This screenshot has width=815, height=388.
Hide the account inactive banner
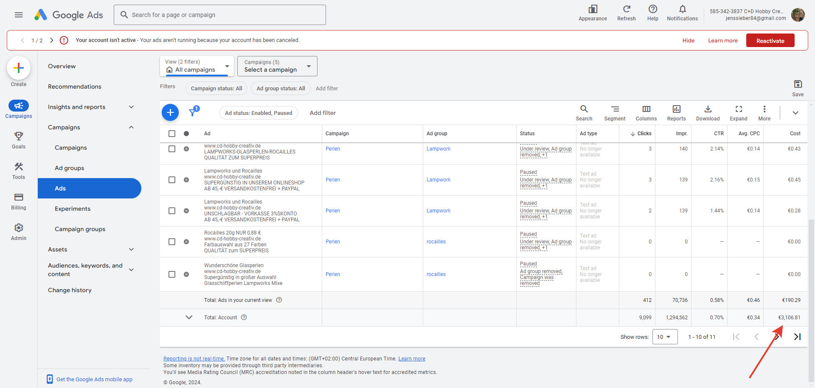[x=689, y=41]
